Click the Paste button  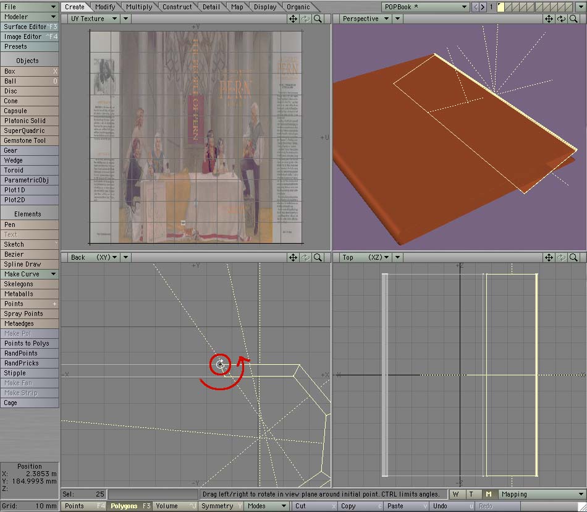pos(406,506)
